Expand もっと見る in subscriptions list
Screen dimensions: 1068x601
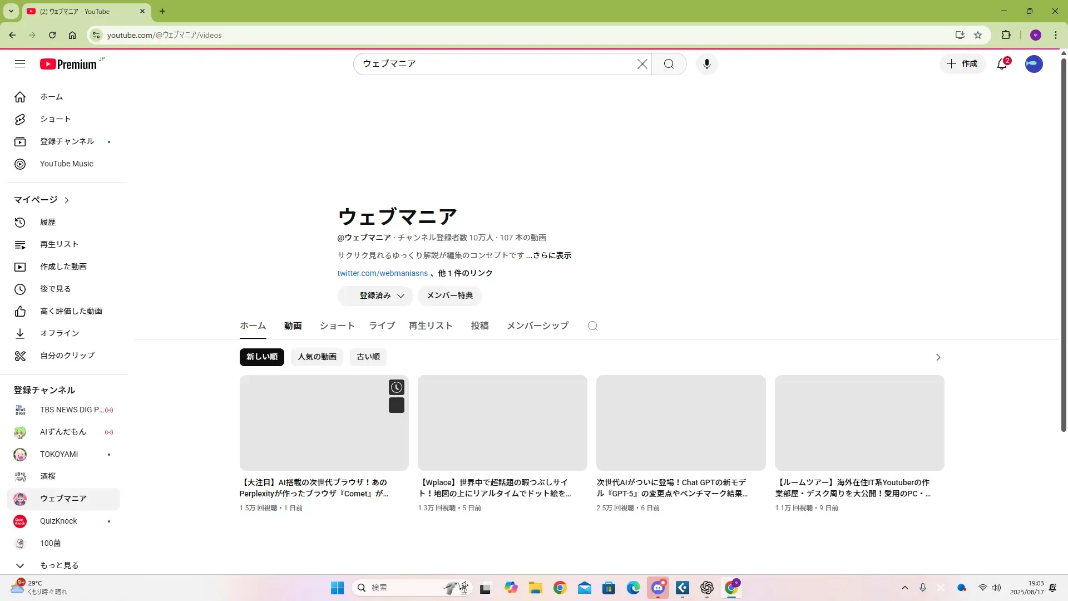point(59,565)
